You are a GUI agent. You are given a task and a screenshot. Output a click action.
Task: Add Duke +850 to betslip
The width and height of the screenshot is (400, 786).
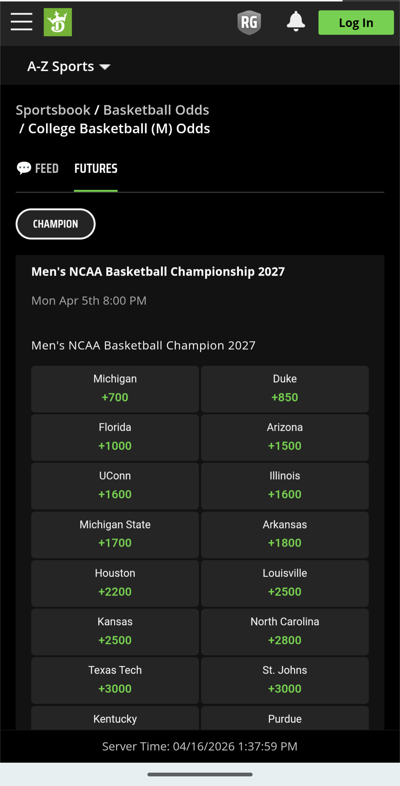point(284,389)
